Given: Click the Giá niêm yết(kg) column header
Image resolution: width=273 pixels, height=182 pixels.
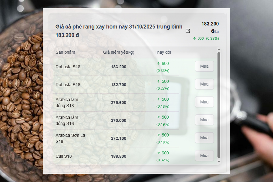Looking at the screenshot, I should coord(119,52).
